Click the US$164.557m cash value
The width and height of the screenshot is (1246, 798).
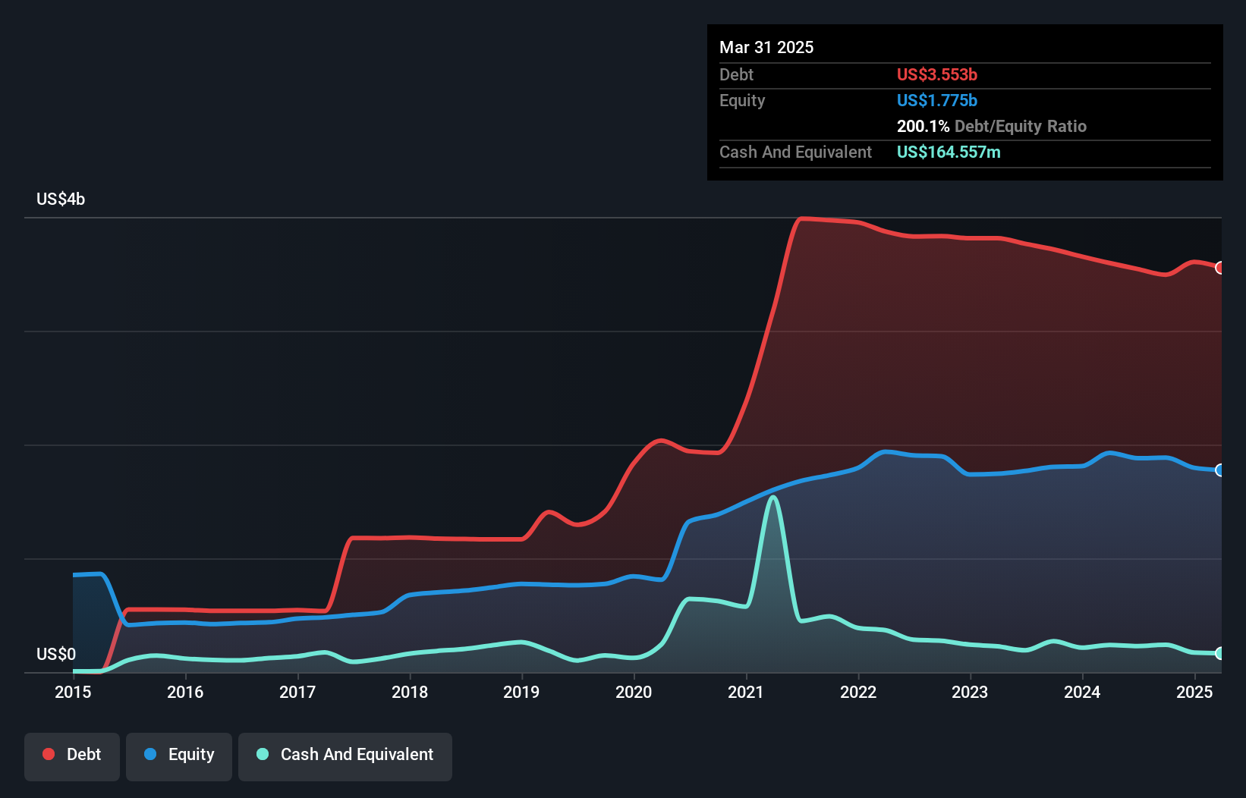point(949,152)
